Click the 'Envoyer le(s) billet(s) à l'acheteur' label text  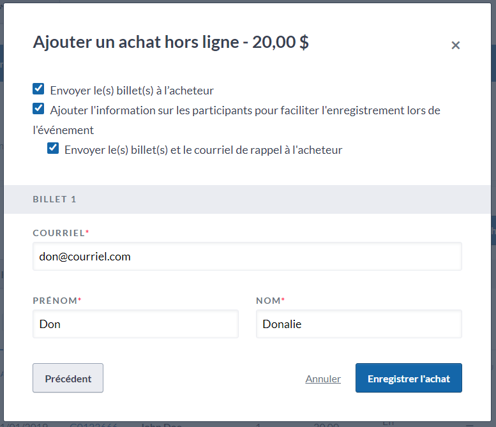tap(132, 91)
